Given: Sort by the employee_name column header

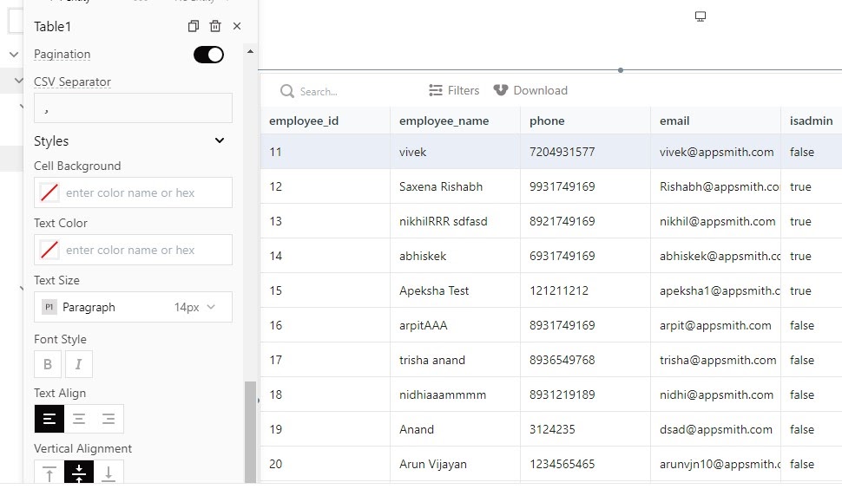Looking at the screenshot, I should point(444,121).
